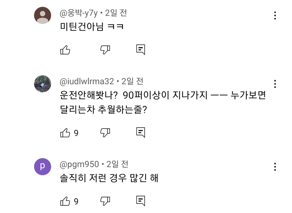Open reply box for @웅박-y7y comment
The image size is (292, 213).
tap(141, 50)
